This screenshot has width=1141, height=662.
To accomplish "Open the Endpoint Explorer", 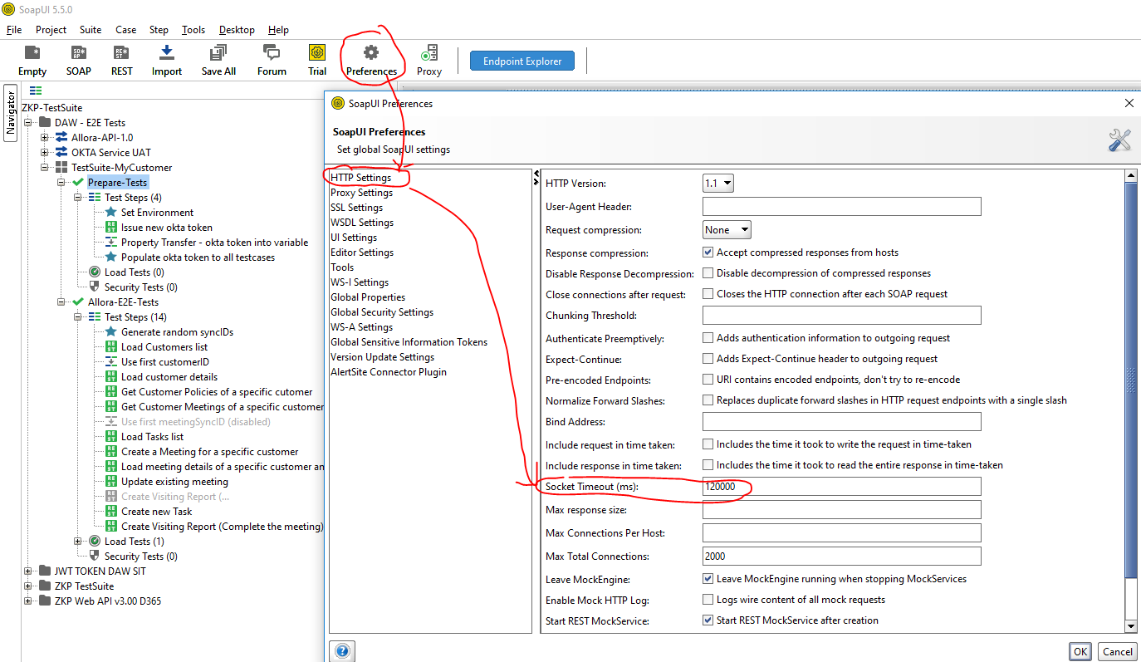I will pyautogui.click(x=522, y=61).
